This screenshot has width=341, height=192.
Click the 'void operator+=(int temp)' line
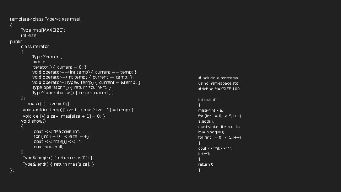[x=85, y=73]
